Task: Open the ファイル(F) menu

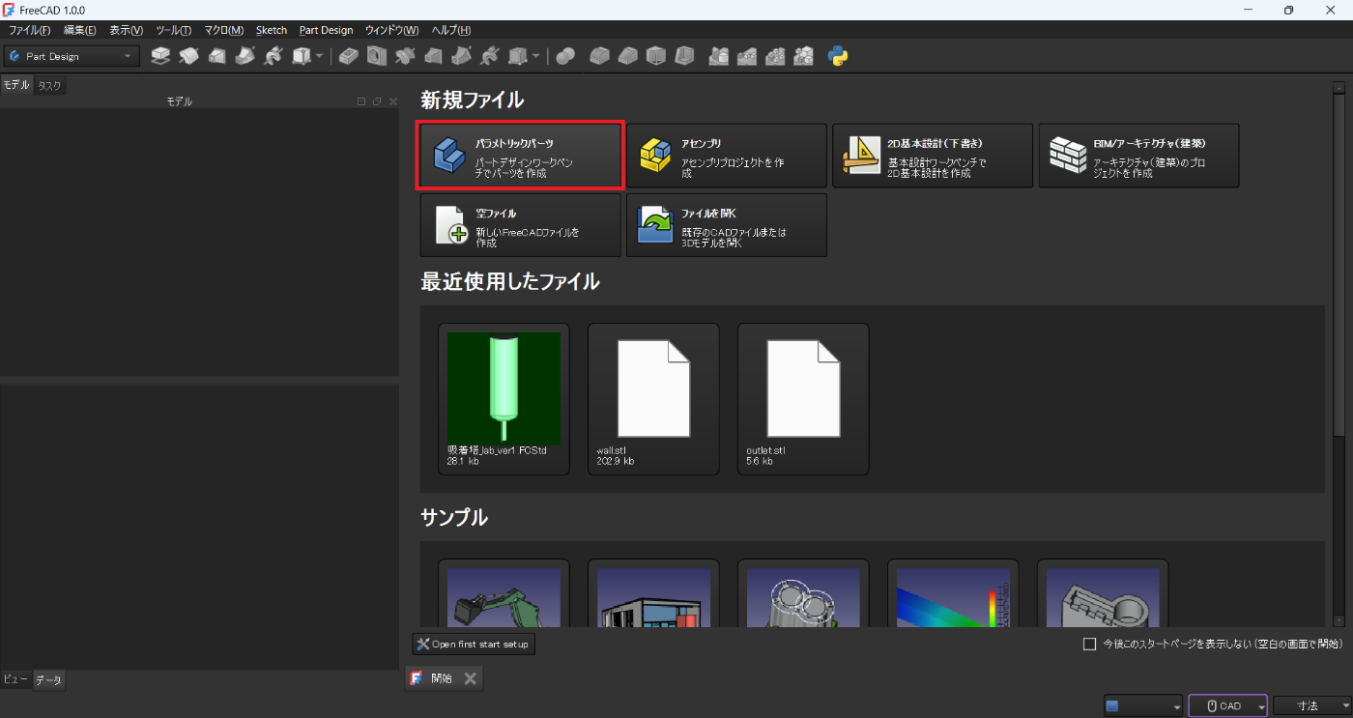Action: point(29,30)
